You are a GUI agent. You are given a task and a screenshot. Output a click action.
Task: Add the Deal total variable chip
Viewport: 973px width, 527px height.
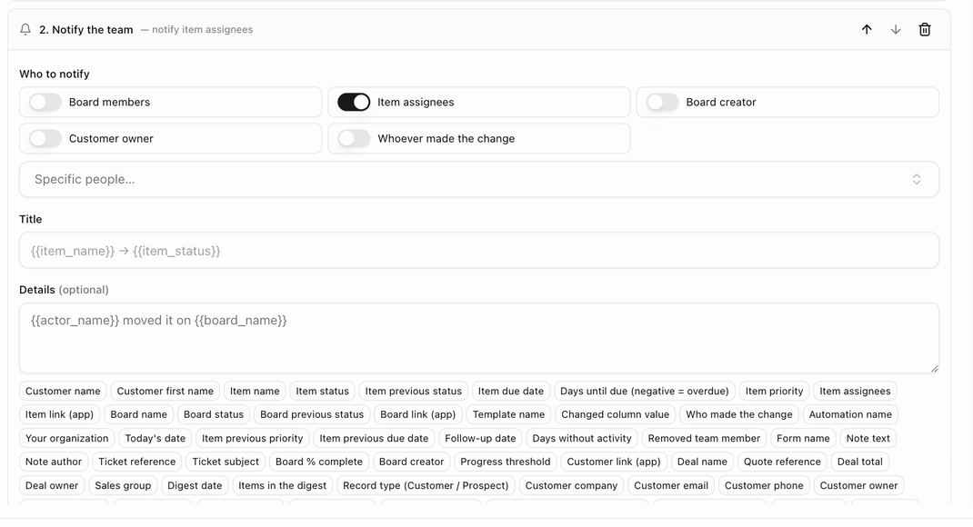point(859,462)
